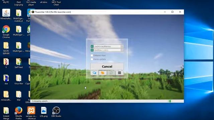Select the all skins desktop label
The image size is (214, 120).
pos(44,2)
